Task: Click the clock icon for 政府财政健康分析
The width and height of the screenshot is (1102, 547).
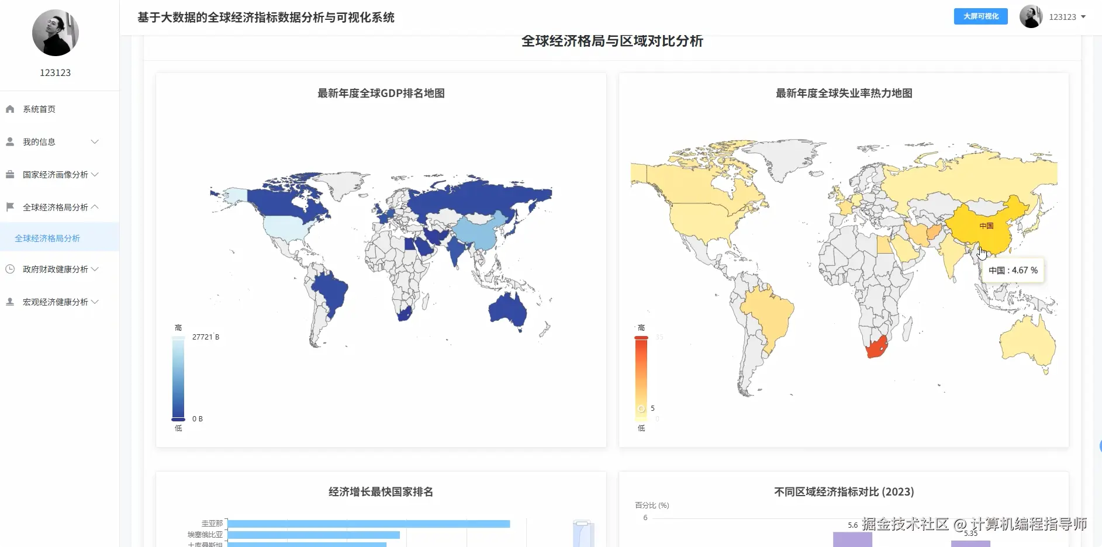Action: (9, 269)
